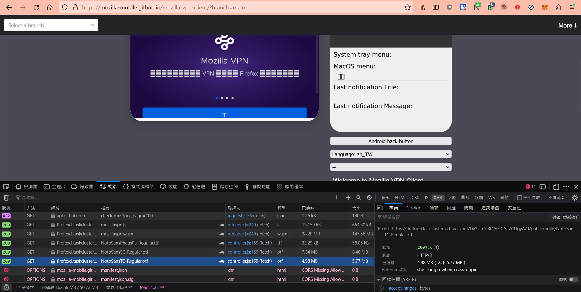Open the dropdown showing two dashes
This screenshot has height=292, width=581.
click(391, 167)
